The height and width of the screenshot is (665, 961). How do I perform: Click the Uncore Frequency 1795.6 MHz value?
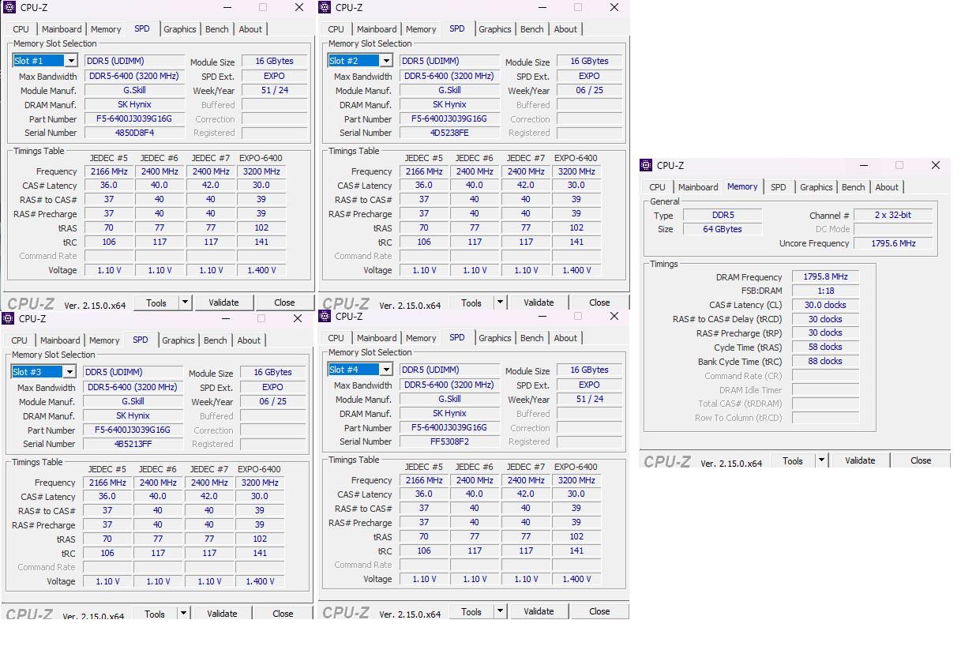[893, 243]
